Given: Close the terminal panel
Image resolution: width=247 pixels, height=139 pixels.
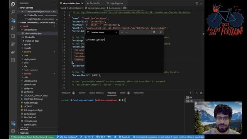Looking at the screenshot, I should (201, 93).
